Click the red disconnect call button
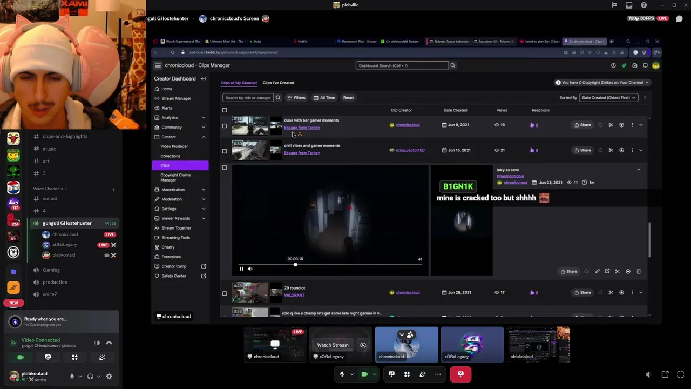Image resolution: width=691 pixels, height=389 pixels. tap(460, 374)
